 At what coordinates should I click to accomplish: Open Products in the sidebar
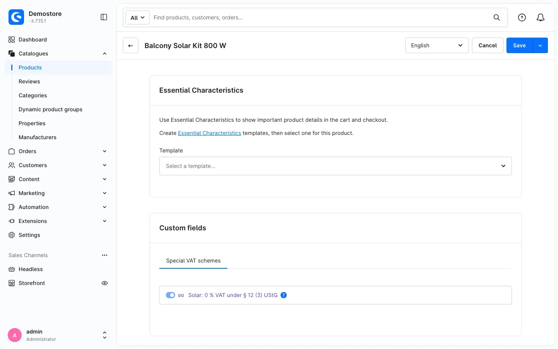click(58, 67)
